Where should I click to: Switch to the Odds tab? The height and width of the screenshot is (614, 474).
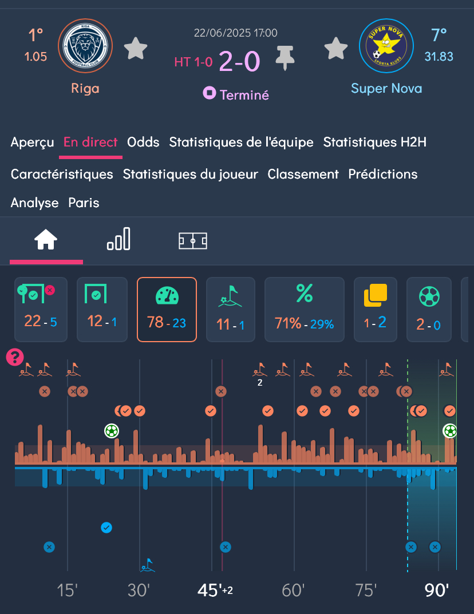[143, 142]
